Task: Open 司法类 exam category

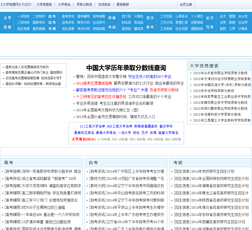Action: tap(139, 22)
